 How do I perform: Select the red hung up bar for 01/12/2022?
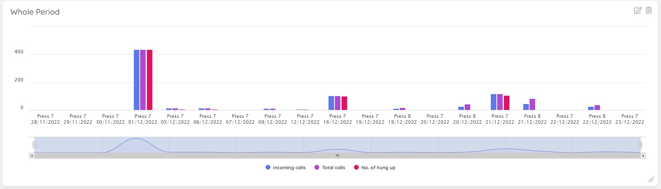click(150, 80)
